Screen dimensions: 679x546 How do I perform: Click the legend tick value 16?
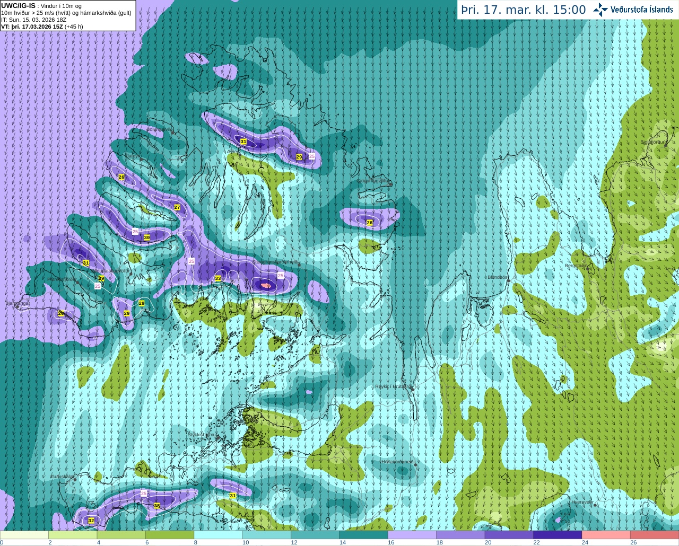pos(391,542)
